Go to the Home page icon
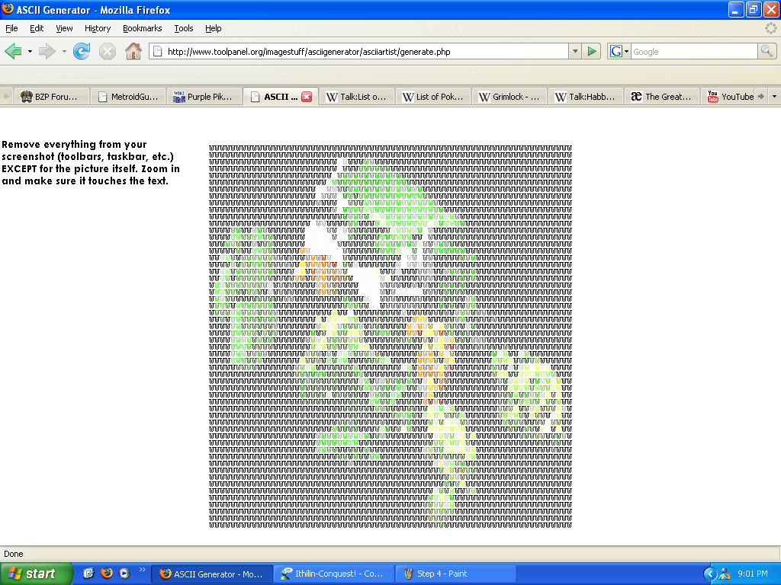The width and height of the screenshot is (781, 585). click(133, 51)
